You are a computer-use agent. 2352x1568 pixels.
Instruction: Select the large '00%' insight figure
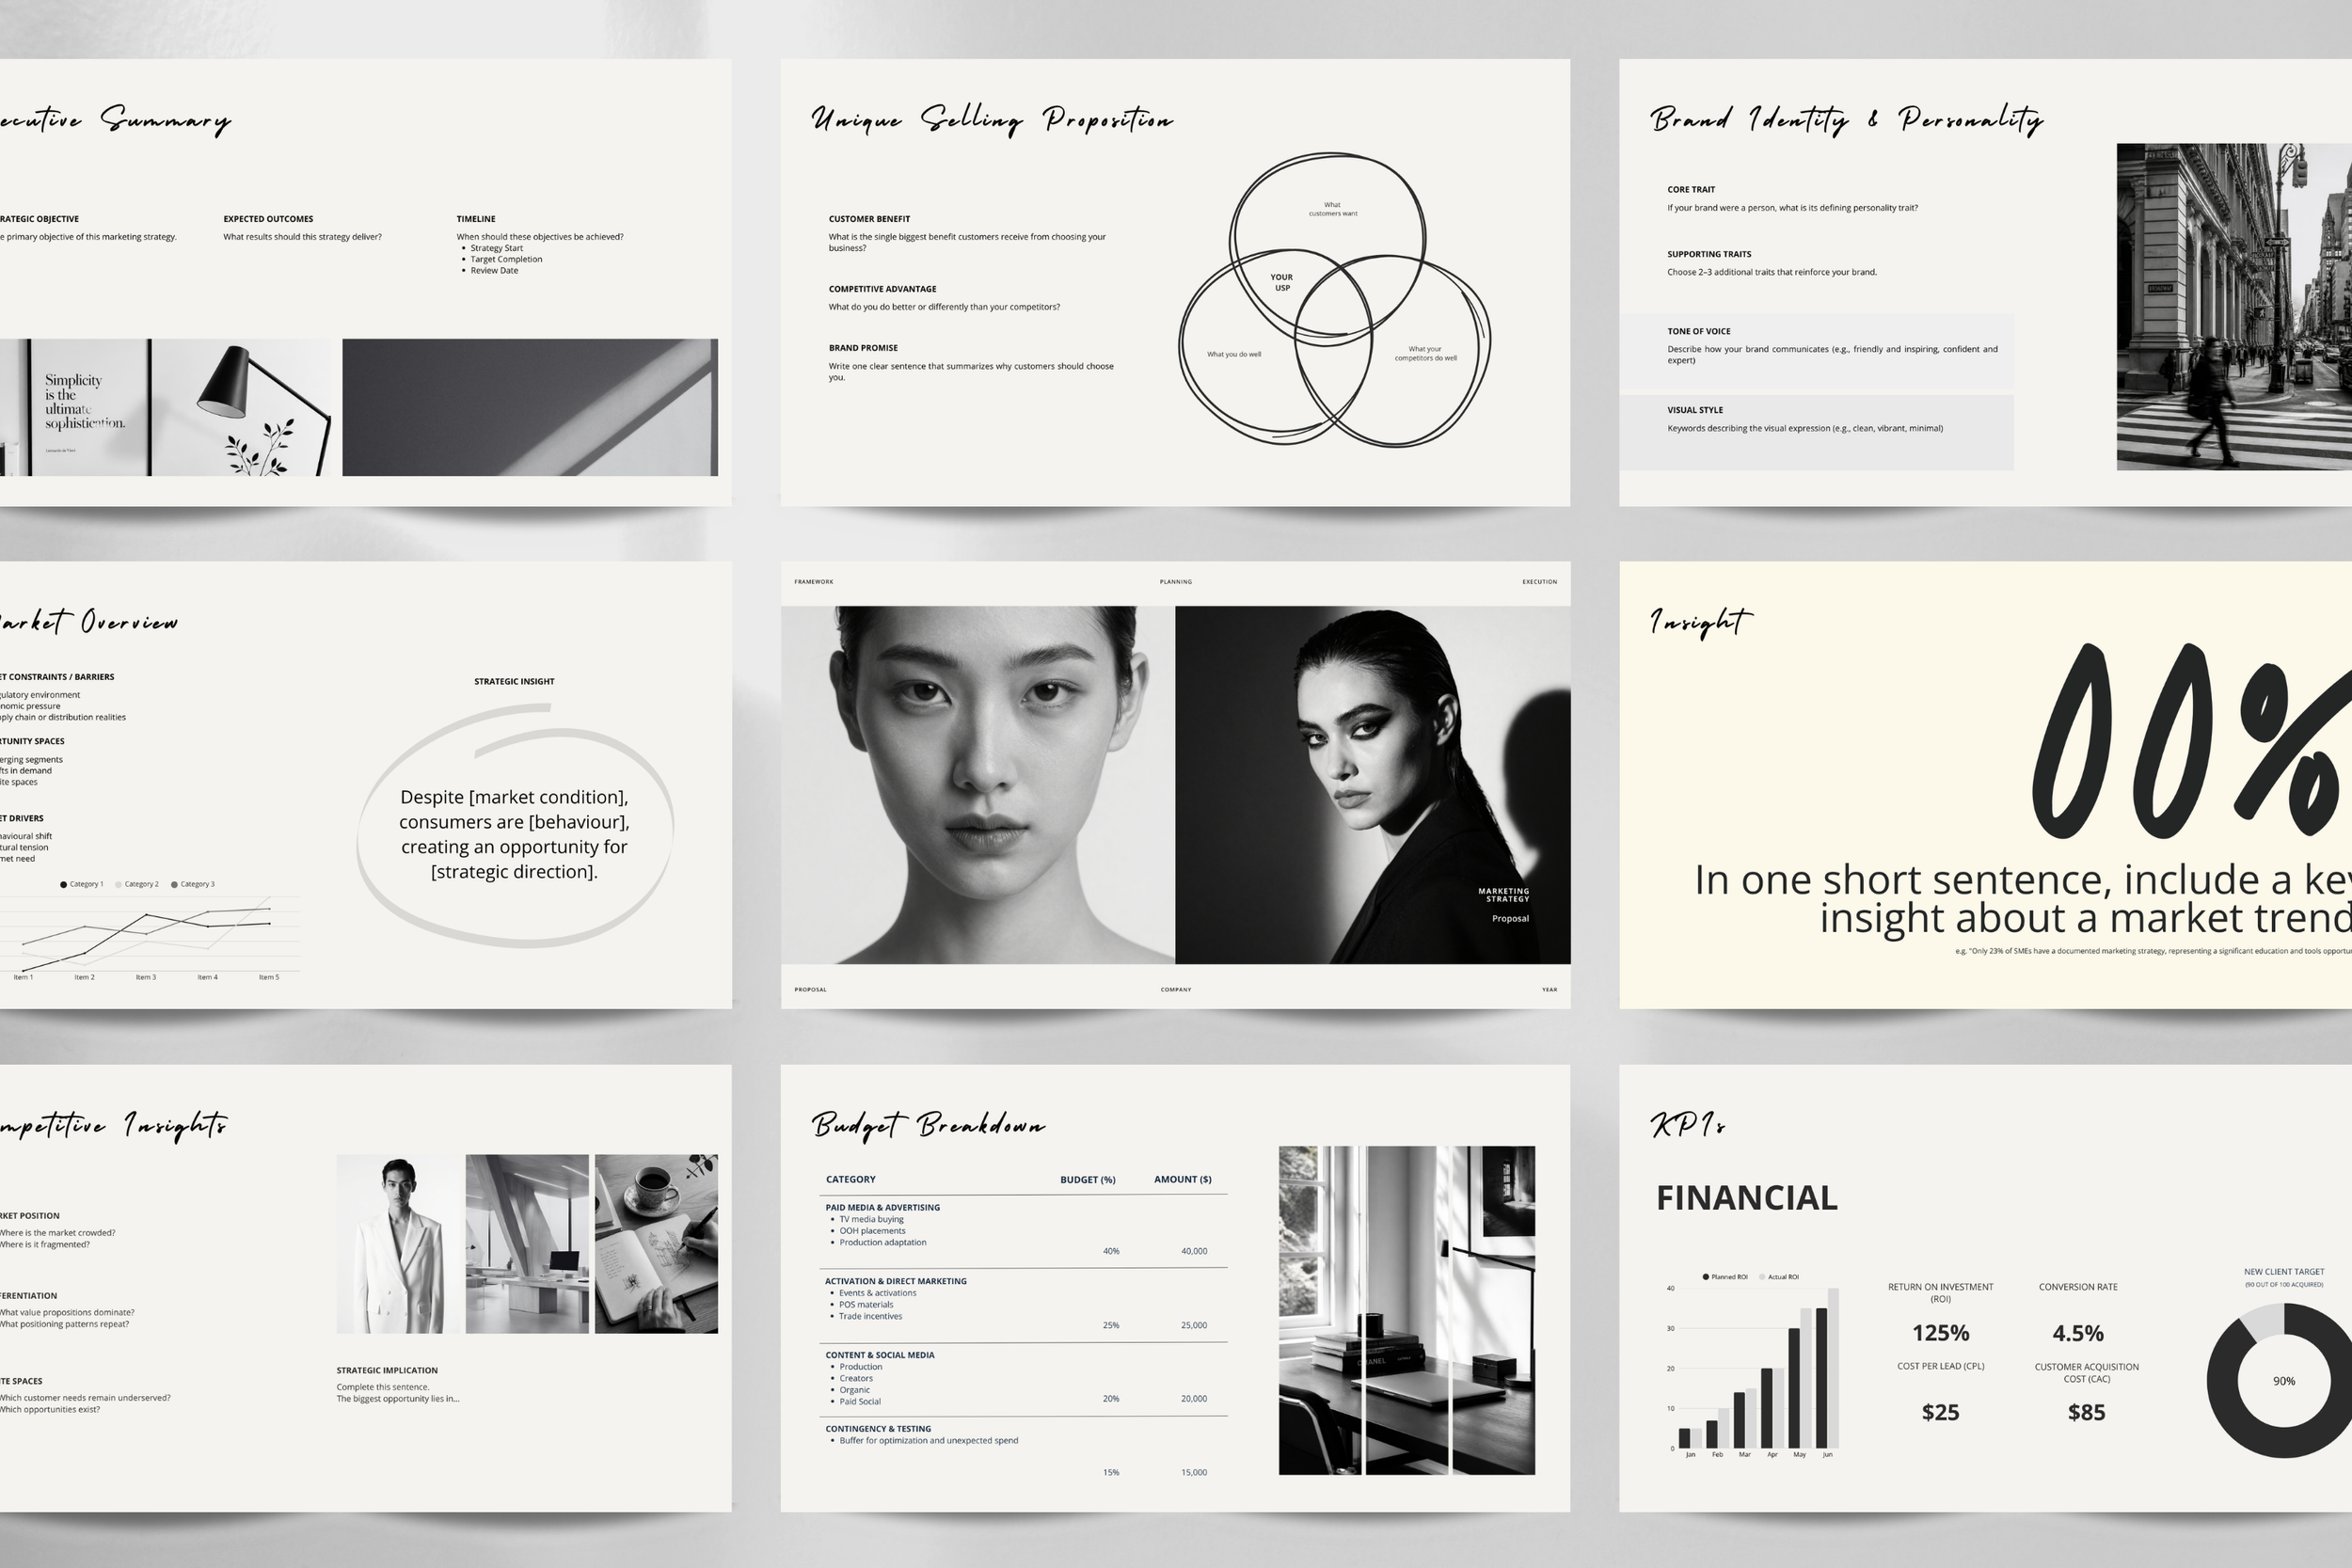coord(2192,742)
